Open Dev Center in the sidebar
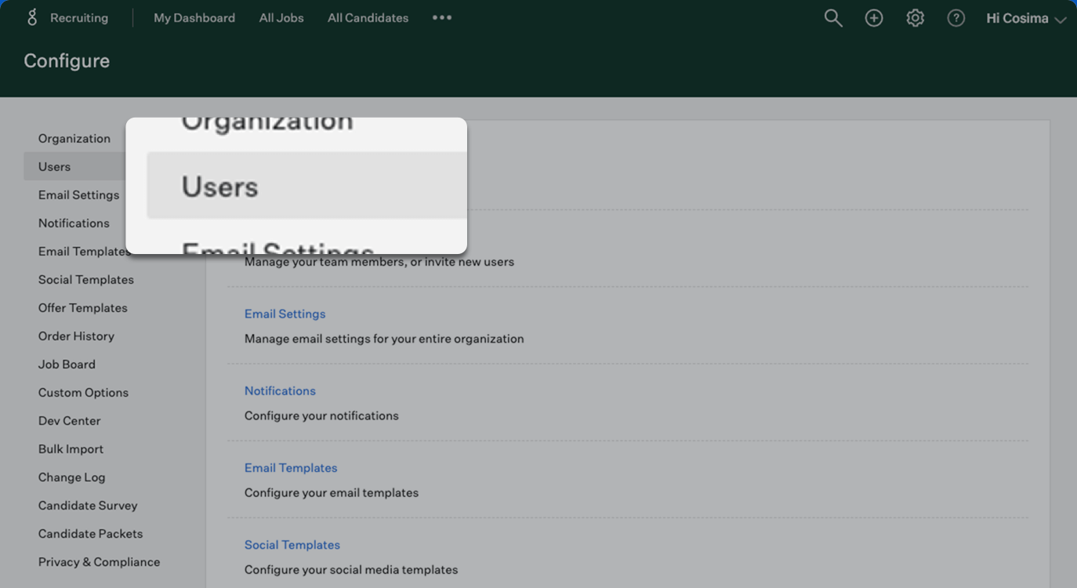 click(69, 420)
